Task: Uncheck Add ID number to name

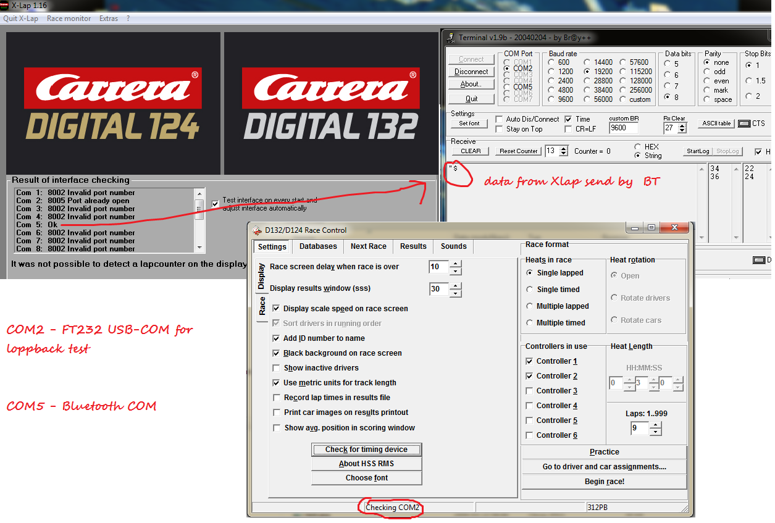Action: tap(277, 338)
